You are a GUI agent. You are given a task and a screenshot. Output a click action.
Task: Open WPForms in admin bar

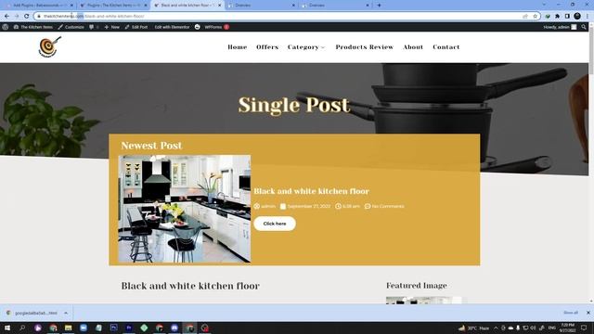click(216, 27)
